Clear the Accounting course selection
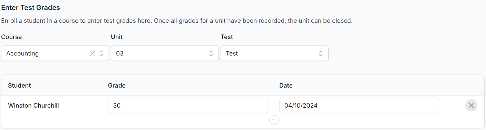 click(x=93, y=53)
